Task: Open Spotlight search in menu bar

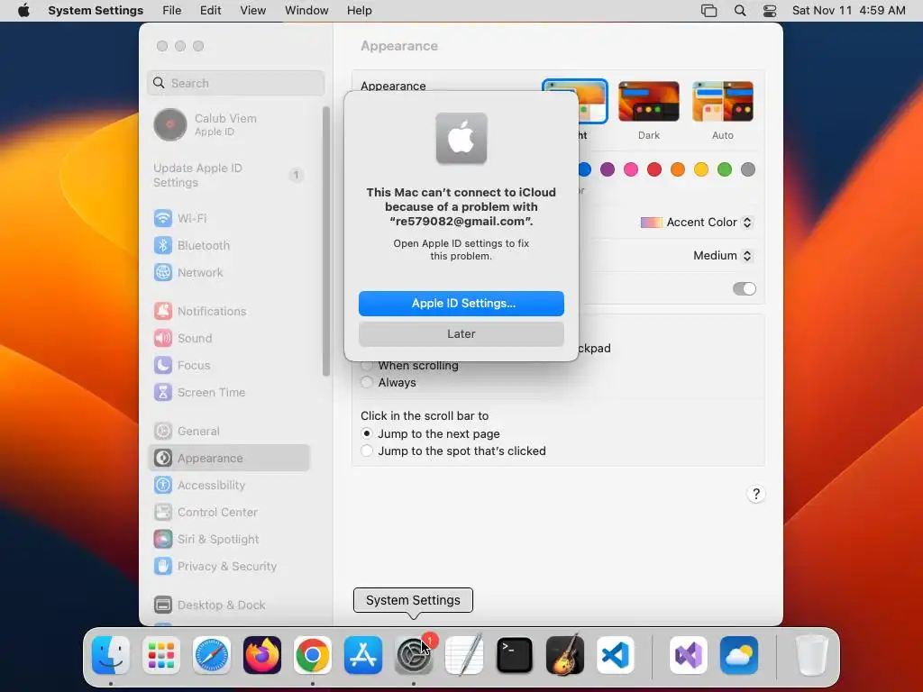Action: [740, 11]
